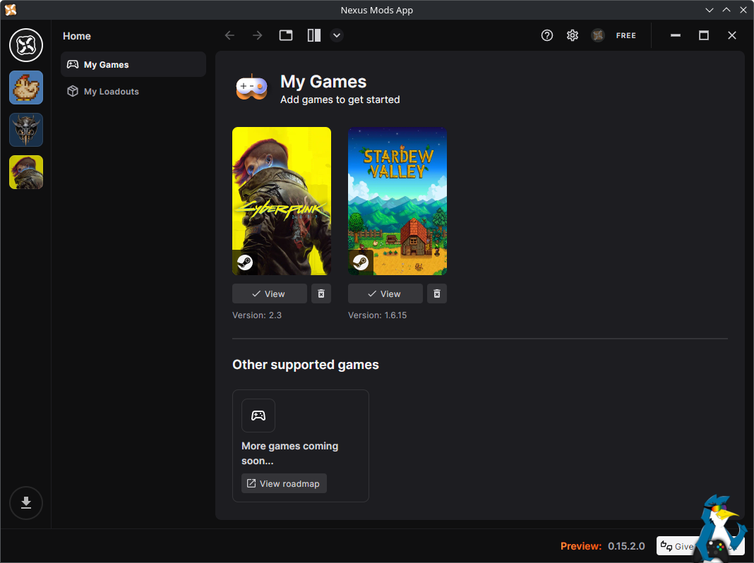Click the 'Version: 2.3' text
The height and width of the screenshot is (563, 754).
[x=257, y=315]
